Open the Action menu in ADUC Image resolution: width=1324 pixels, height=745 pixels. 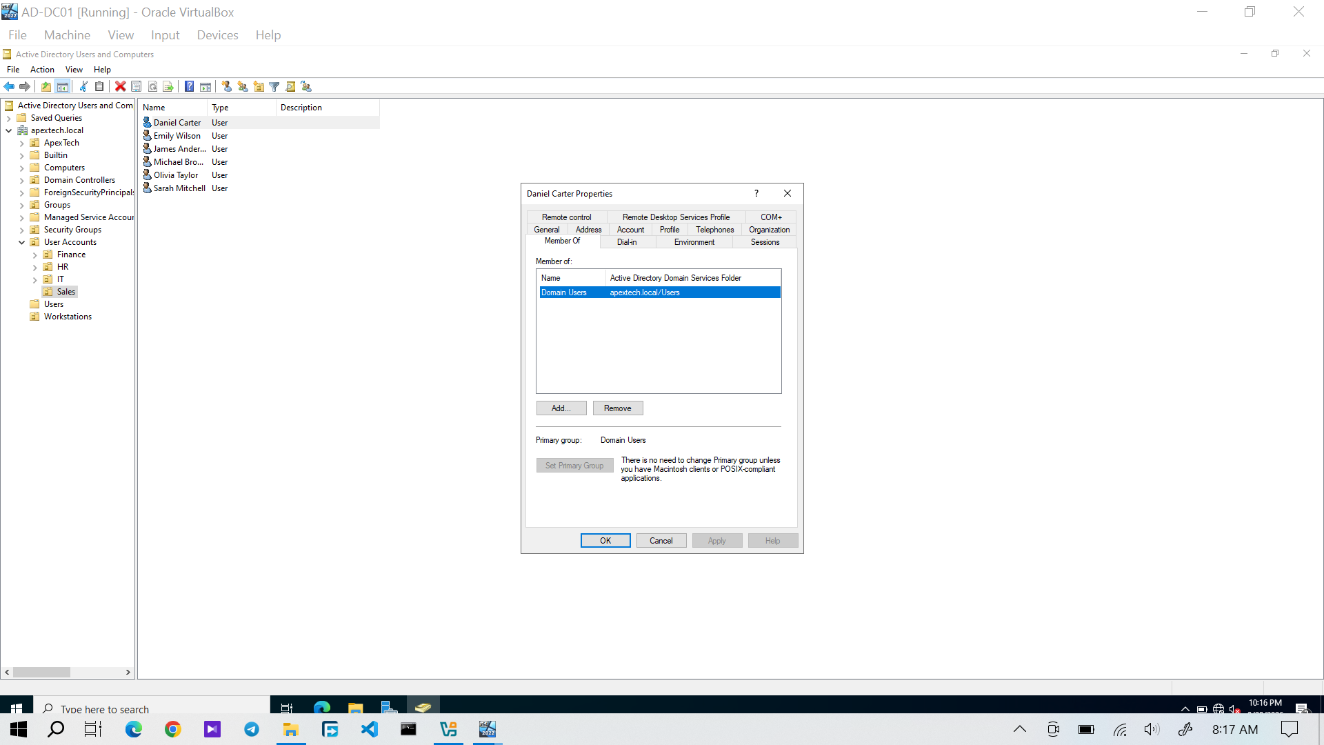[42, 70]
